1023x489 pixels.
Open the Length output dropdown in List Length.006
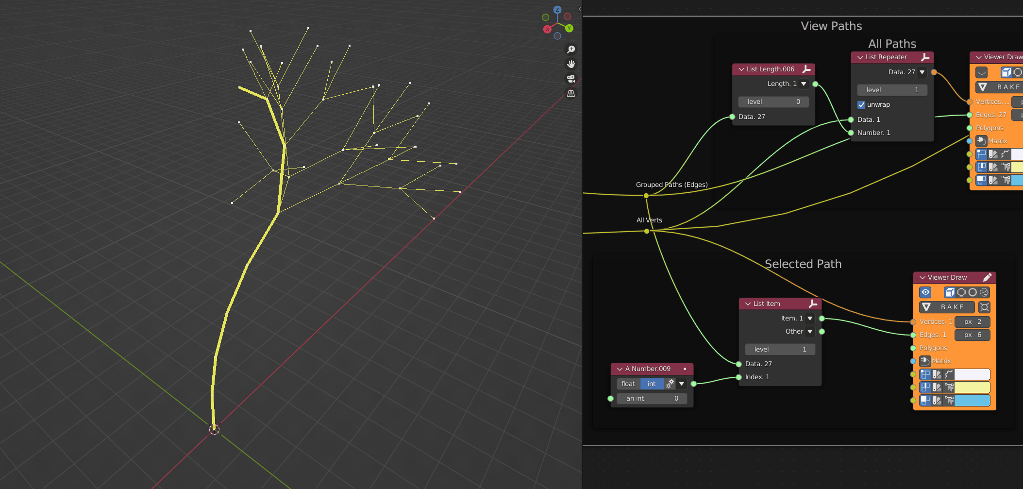click(x=804, y=84)
